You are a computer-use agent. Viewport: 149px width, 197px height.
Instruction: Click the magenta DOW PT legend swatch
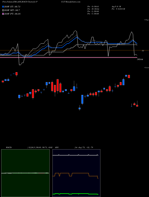(x=3, y=14)
